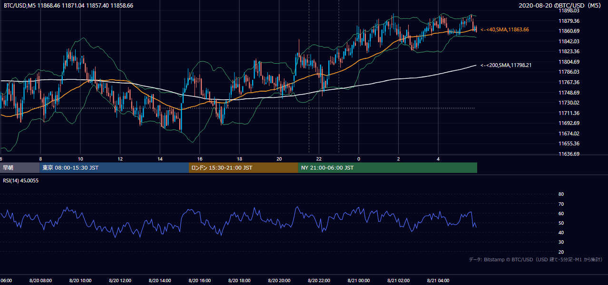Click the RSI 70 level label
This screenshot has height=285, width=608.
[561, 204]
